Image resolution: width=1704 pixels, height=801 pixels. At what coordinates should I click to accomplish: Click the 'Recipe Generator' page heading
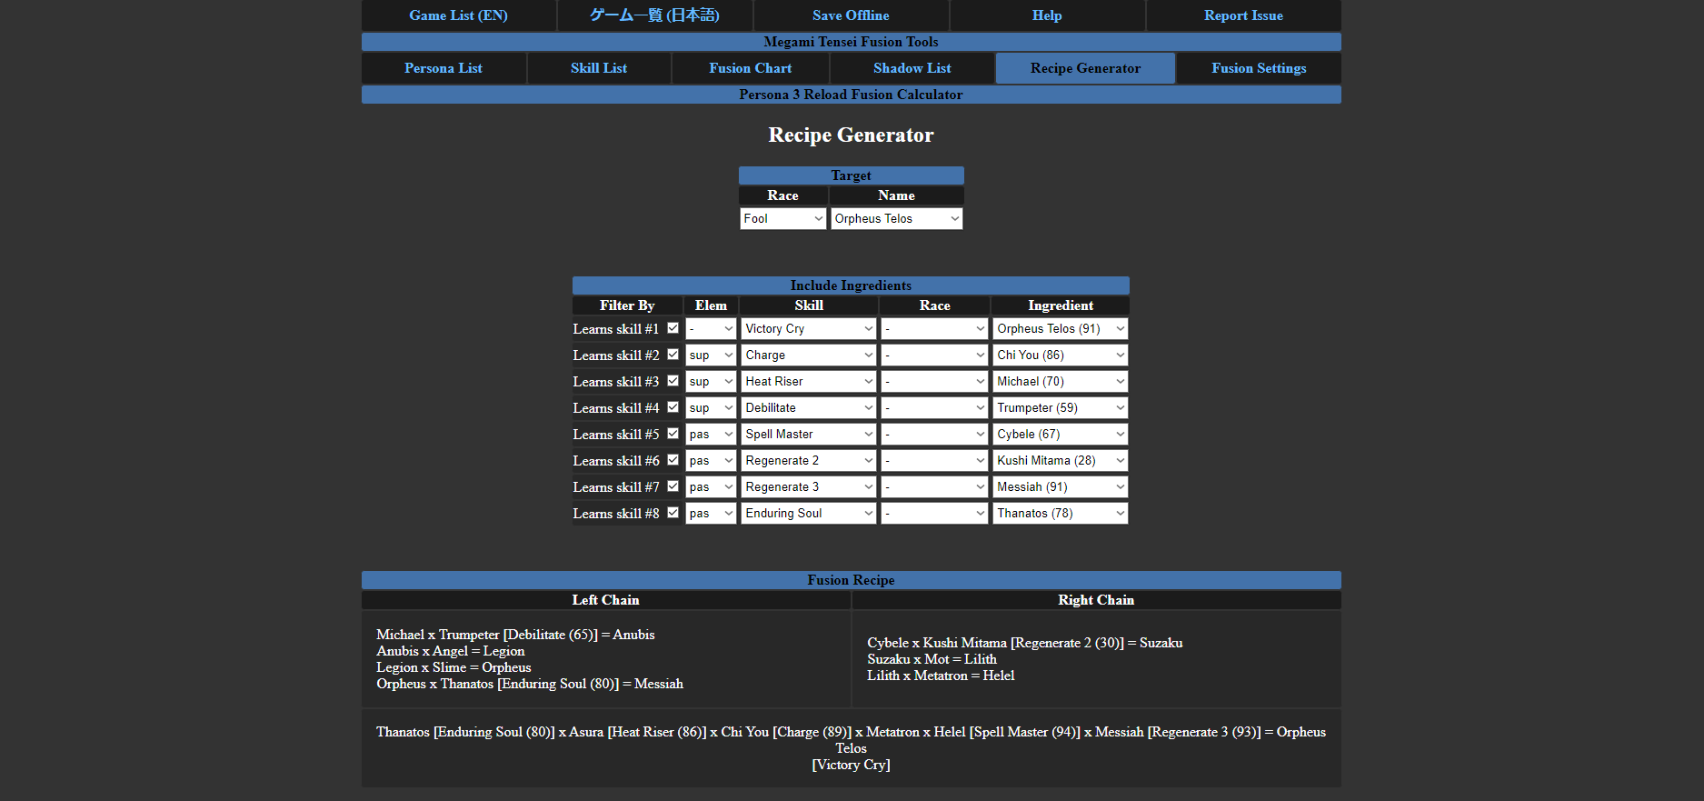click(x=851, y=135)
